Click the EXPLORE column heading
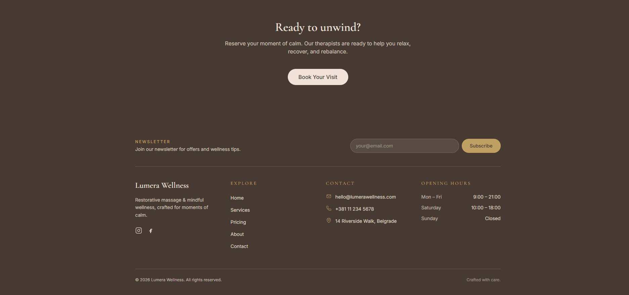 [243, 183]
